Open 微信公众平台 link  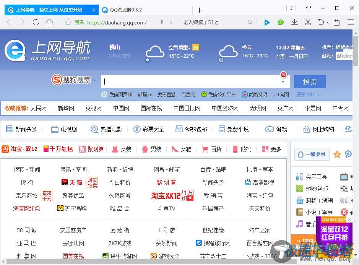pyautogui.click(x=218, y=94)
